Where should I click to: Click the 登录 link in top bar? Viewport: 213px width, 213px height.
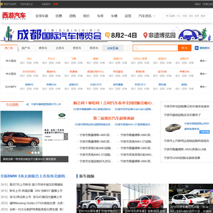[197, 4]
